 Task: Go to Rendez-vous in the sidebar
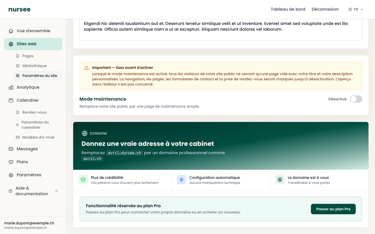tap(37, 112)
